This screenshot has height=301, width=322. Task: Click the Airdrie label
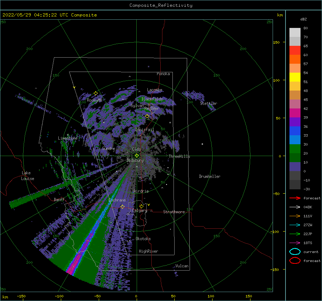[x=141, y=191]
